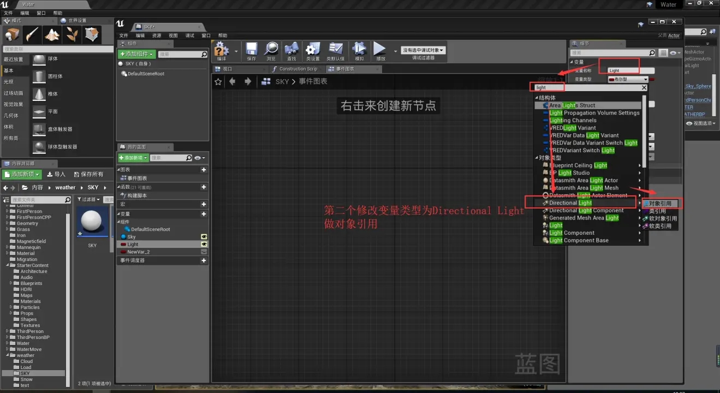Screen dimensions: 720x393
Task: Add a new variable with plus button
Action: [x=204, y=214]
